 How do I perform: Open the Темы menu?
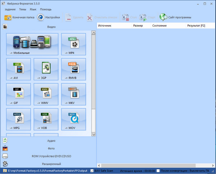(x=22, y=9)
